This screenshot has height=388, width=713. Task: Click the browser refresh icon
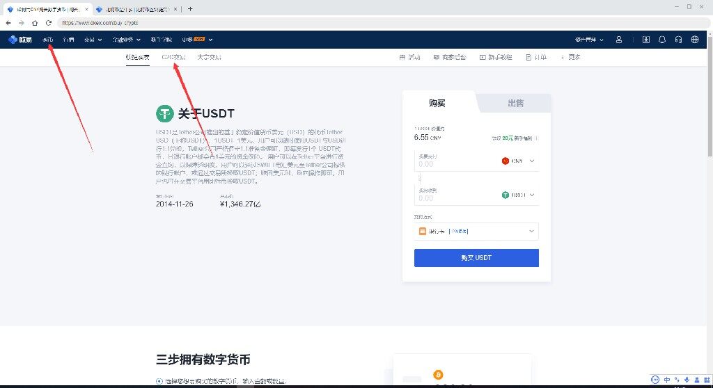click(49, 23)
